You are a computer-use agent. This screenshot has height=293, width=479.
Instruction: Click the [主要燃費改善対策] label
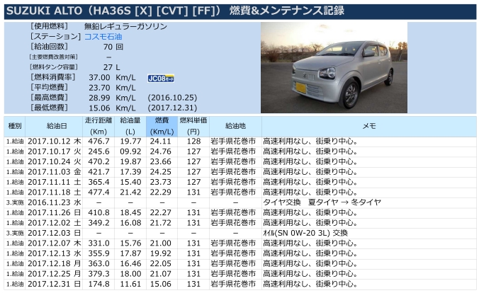(53, 57)
